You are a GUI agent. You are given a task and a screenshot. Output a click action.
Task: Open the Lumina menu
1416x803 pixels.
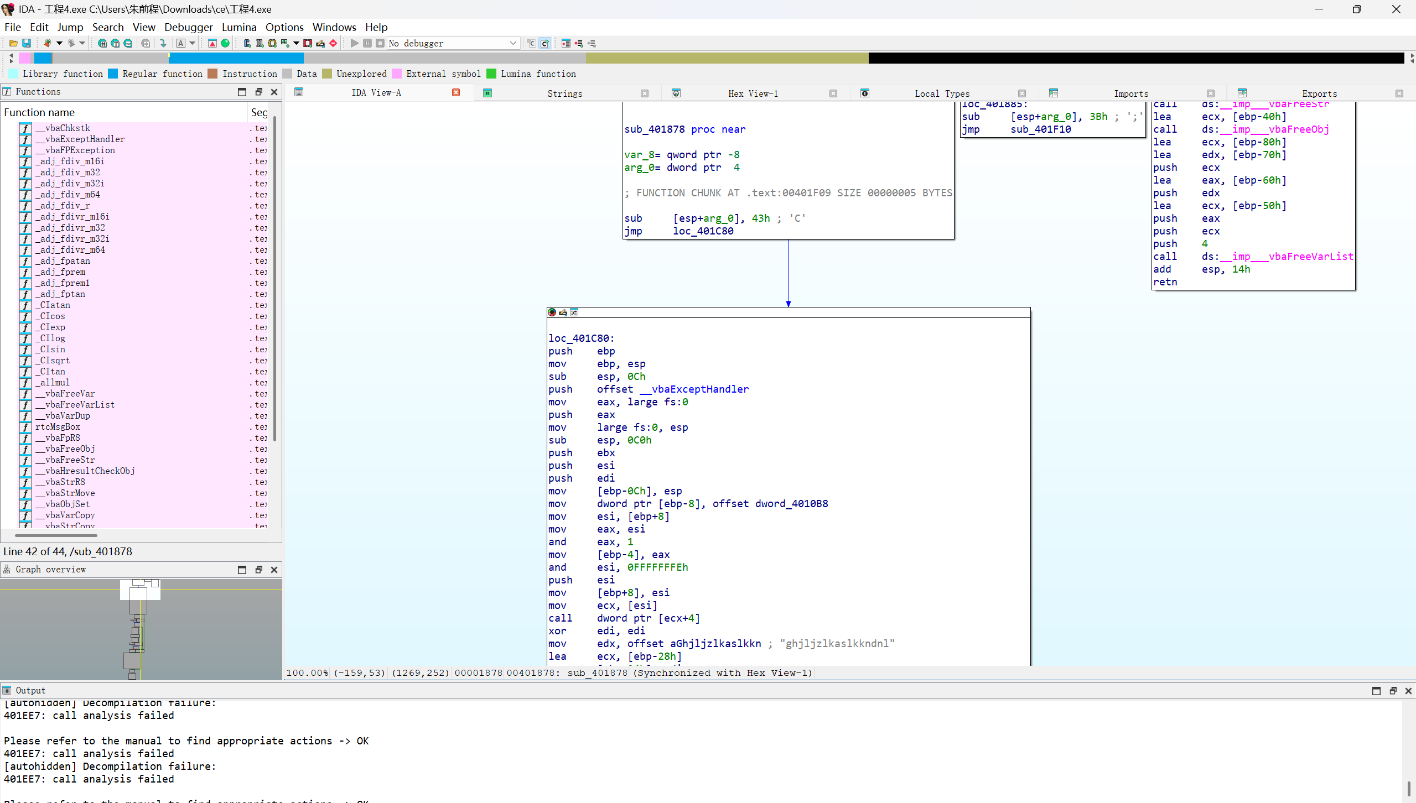[x=238, y=27]
